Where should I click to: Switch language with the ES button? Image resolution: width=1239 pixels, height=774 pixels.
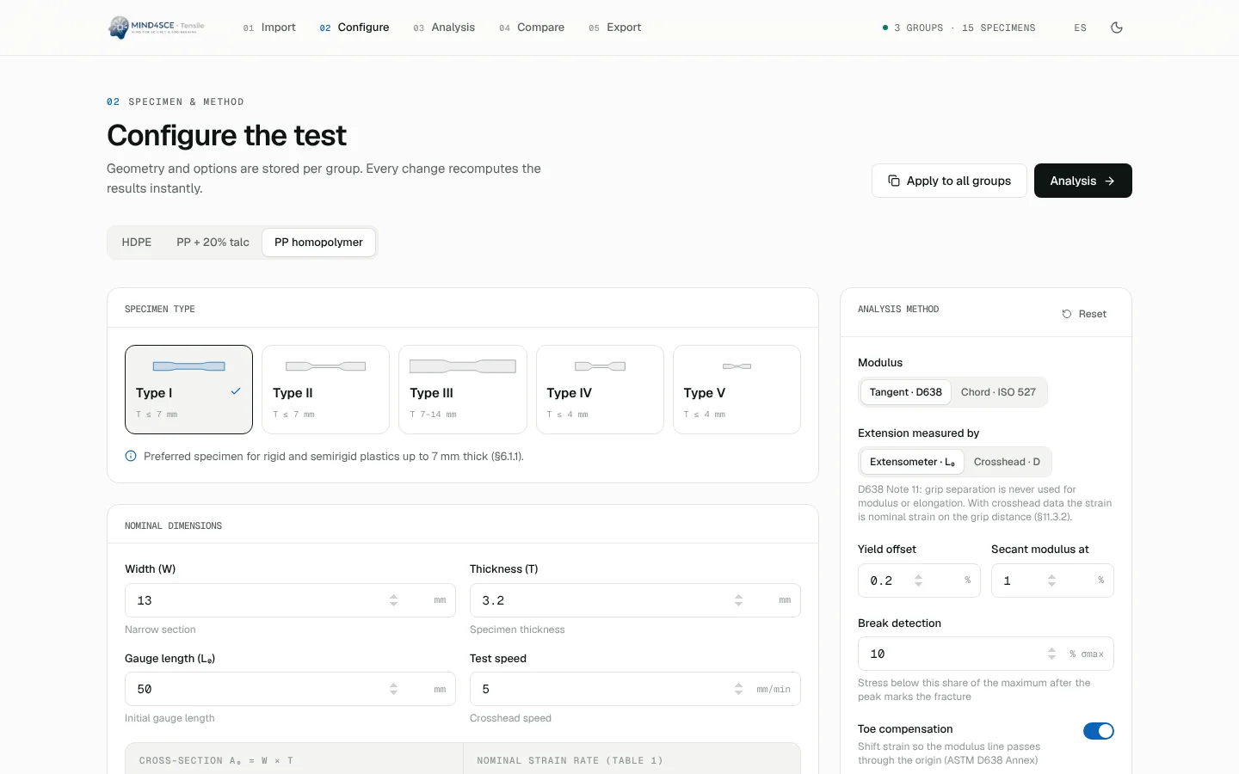coord(1080,28)
